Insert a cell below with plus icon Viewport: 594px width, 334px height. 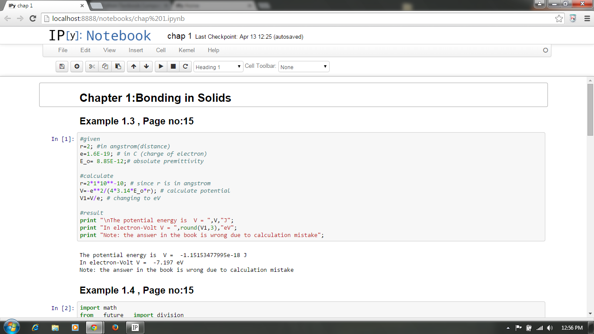point(77,67)
